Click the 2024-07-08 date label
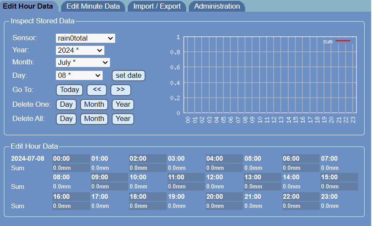This screenshot has height=226, width=372. pyautogui.click(x=28, y=159)
